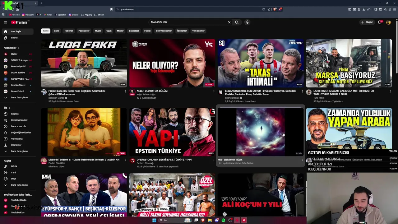The width and height of the screenshot is (398, 224).
Task: Select the Futbol filter chip
Action: [147, 31]
